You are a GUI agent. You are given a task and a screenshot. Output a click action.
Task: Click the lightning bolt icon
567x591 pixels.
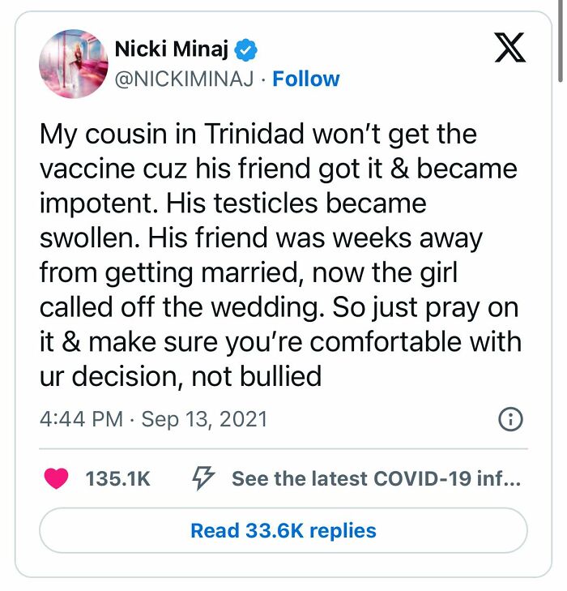tap(202, 478)
